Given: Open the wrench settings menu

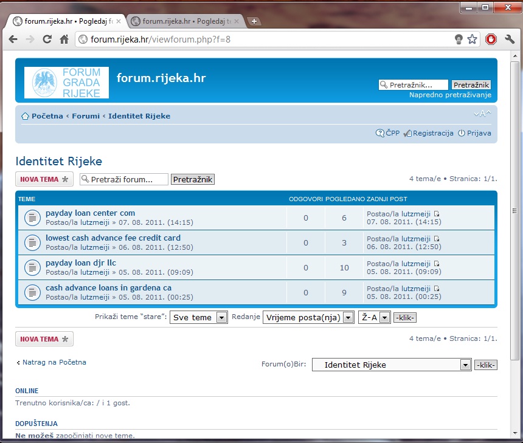Looking at the screenshot, I should coord(510,39).
